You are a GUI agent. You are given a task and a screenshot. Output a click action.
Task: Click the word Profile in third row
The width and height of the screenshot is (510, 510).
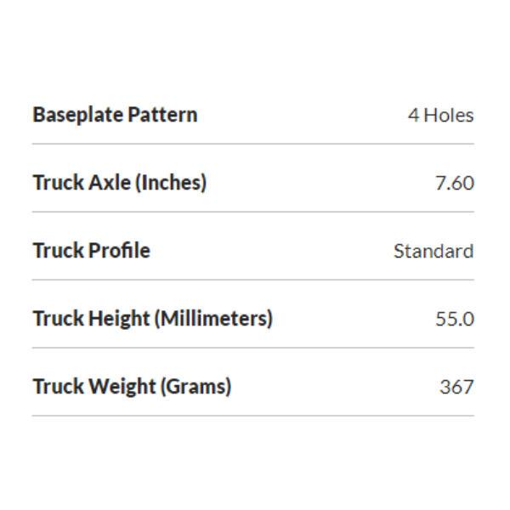tap(120, 251)
